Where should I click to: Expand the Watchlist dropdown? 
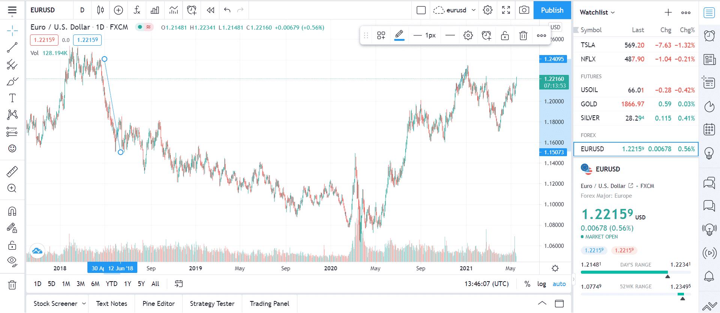click(x=597, y=12)
